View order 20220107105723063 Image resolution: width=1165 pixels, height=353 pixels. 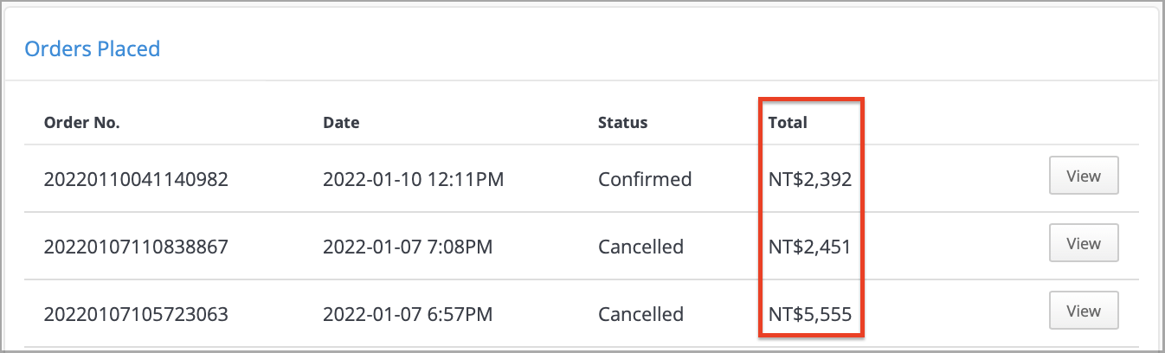point(1084,311)
